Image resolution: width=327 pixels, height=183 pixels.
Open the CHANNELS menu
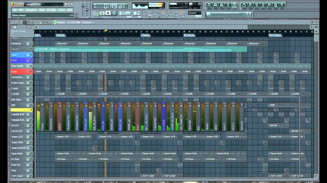(x=31, y=10)
